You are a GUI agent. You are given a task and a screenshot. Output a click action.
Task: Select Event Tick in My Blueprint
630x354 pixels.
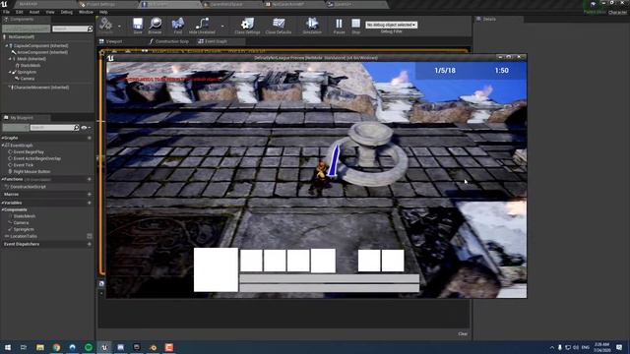pos(24,165)
